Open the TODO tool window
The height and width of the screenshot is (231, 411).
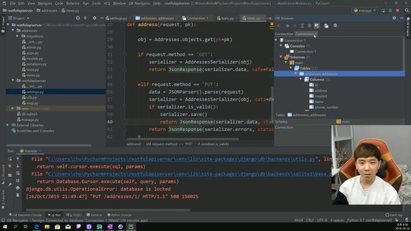pos(74,215)
